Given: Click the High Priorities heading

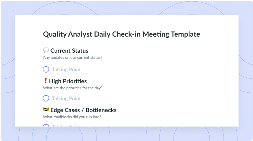Looking at the screenshot, I should pos(68,81).
